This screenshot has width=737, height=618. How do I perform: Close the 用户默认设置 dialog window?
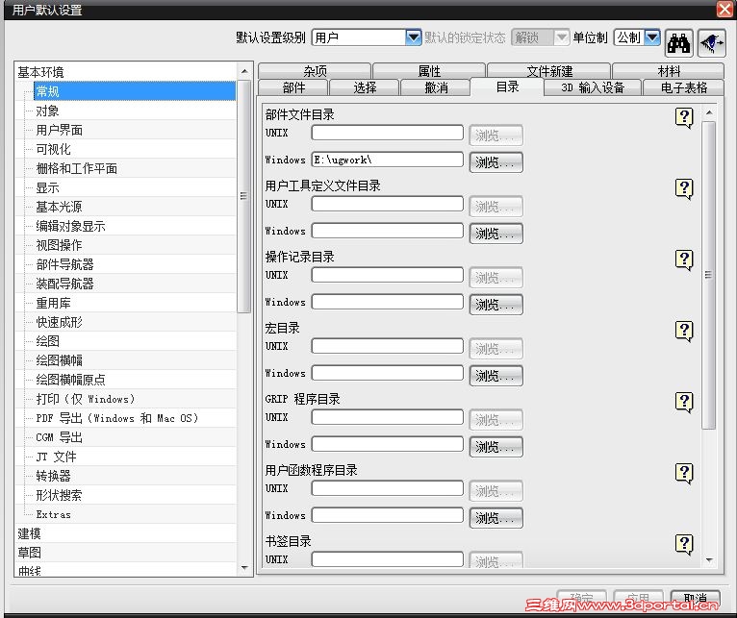click(x=724, y=9)
